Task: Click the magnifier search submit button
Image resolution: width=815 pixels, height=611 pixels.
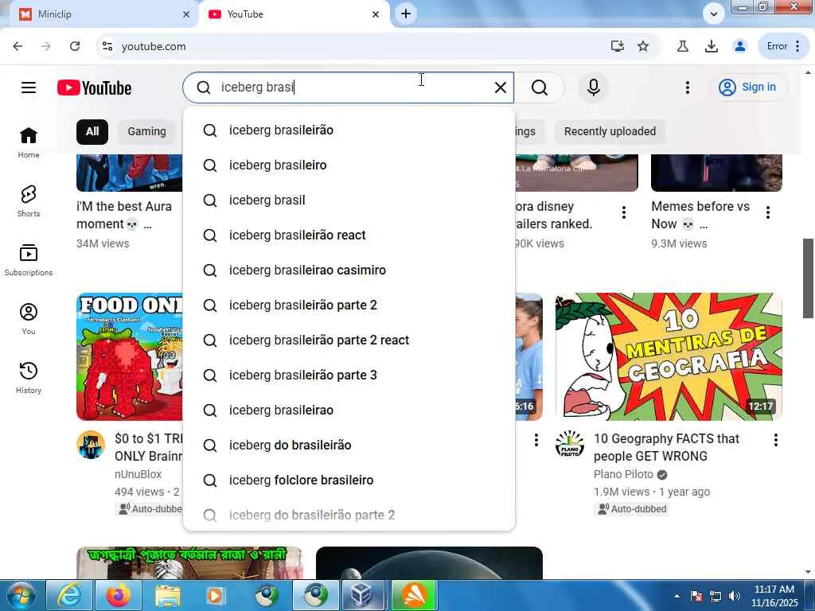Action: tap(540, 88)
